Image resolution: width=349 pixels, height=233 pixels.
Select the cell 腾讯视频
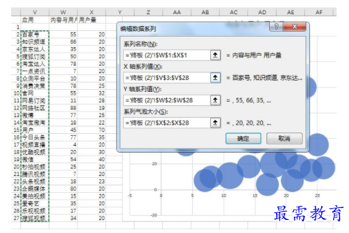(x=35, y=174)
